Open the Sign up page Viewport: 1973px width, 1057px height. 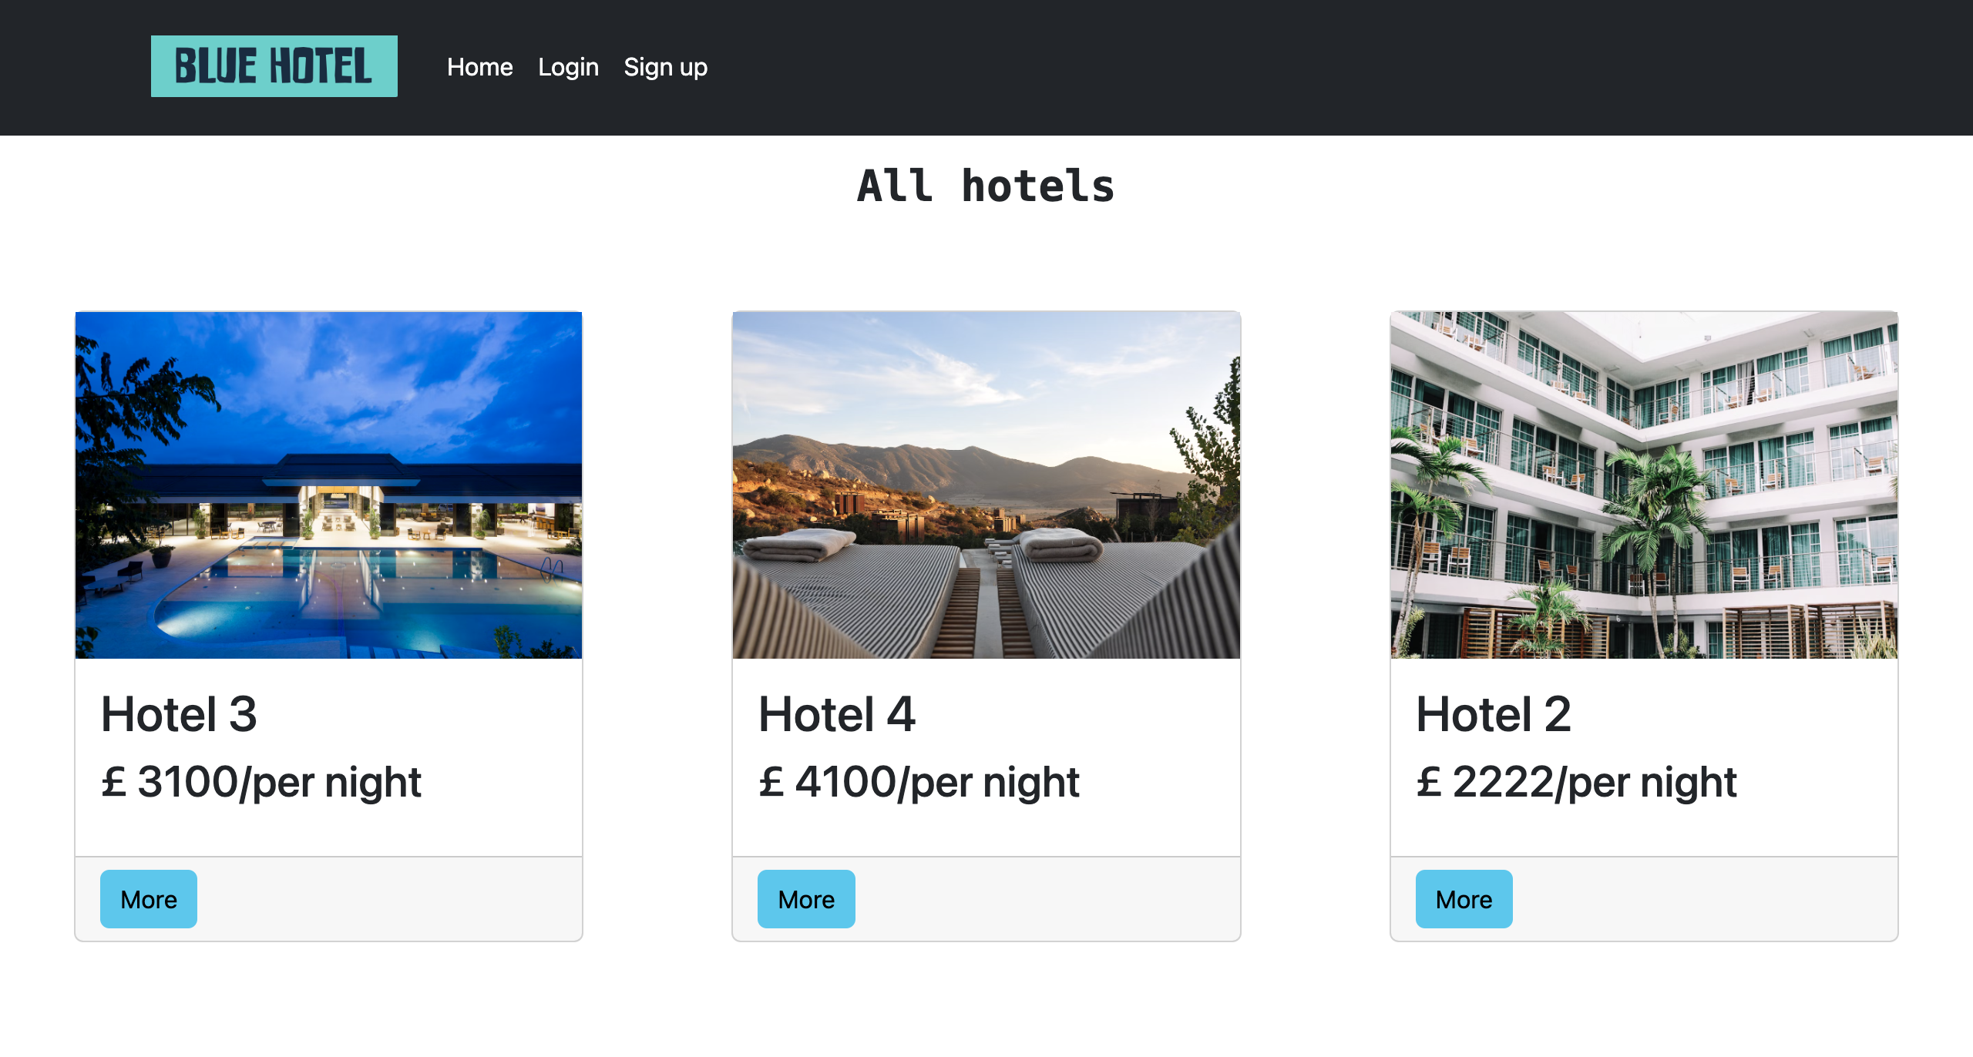[665, 67]
